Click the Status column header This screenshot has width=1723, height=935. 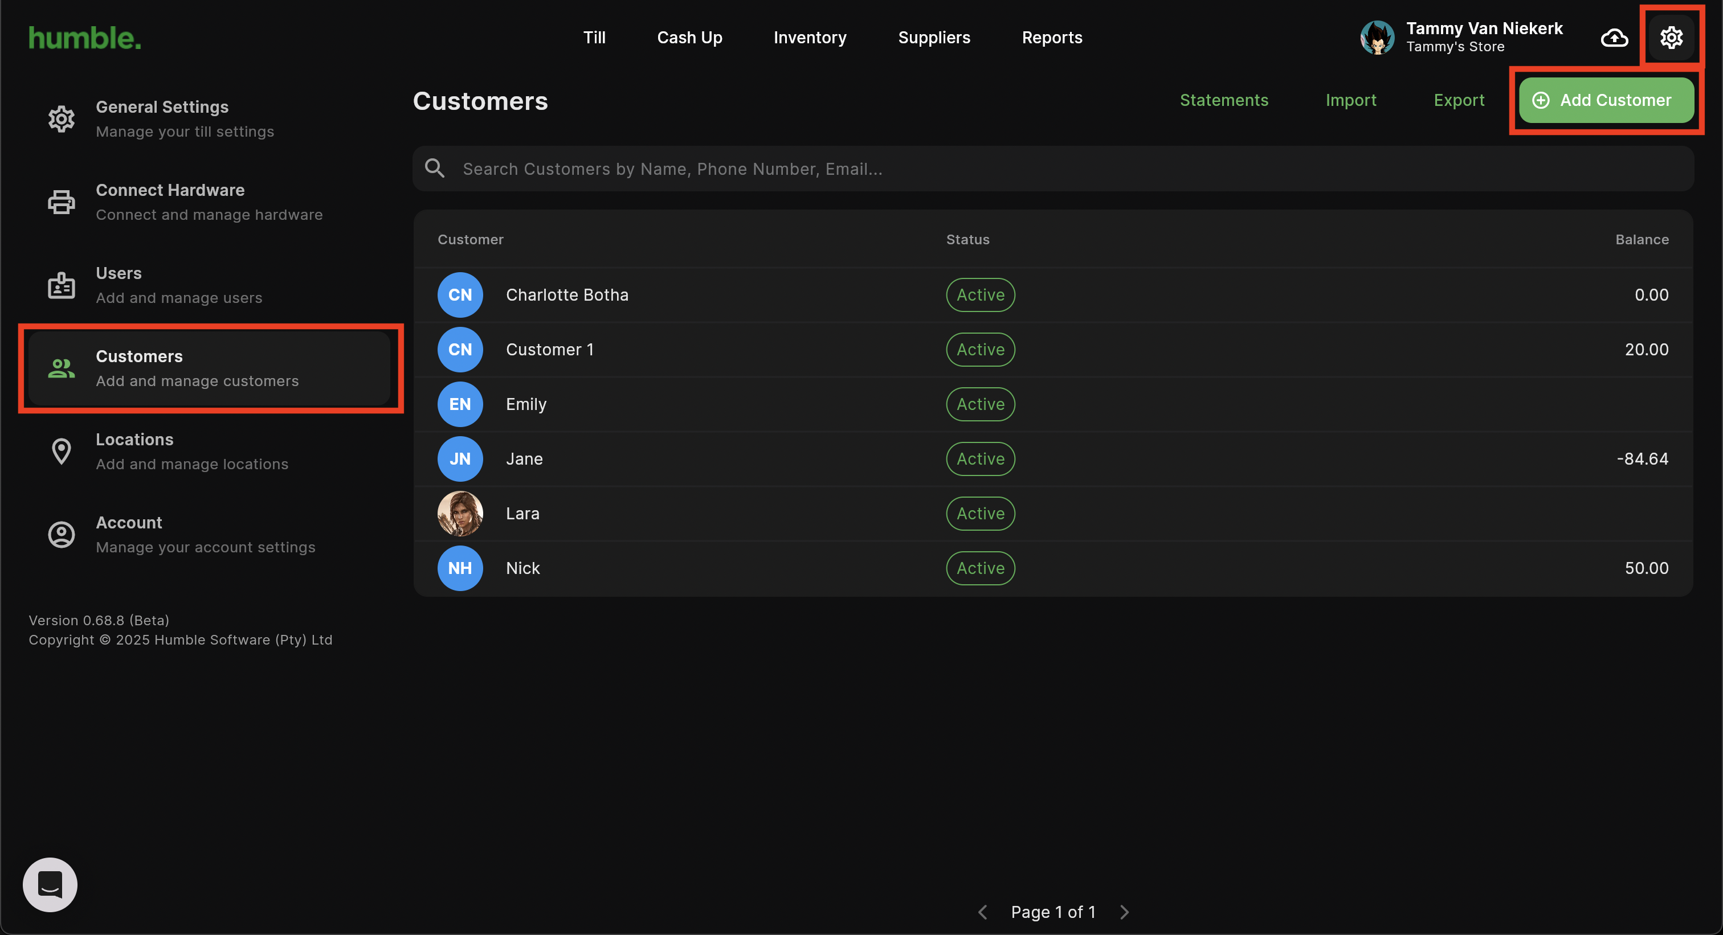pos(968,239)
